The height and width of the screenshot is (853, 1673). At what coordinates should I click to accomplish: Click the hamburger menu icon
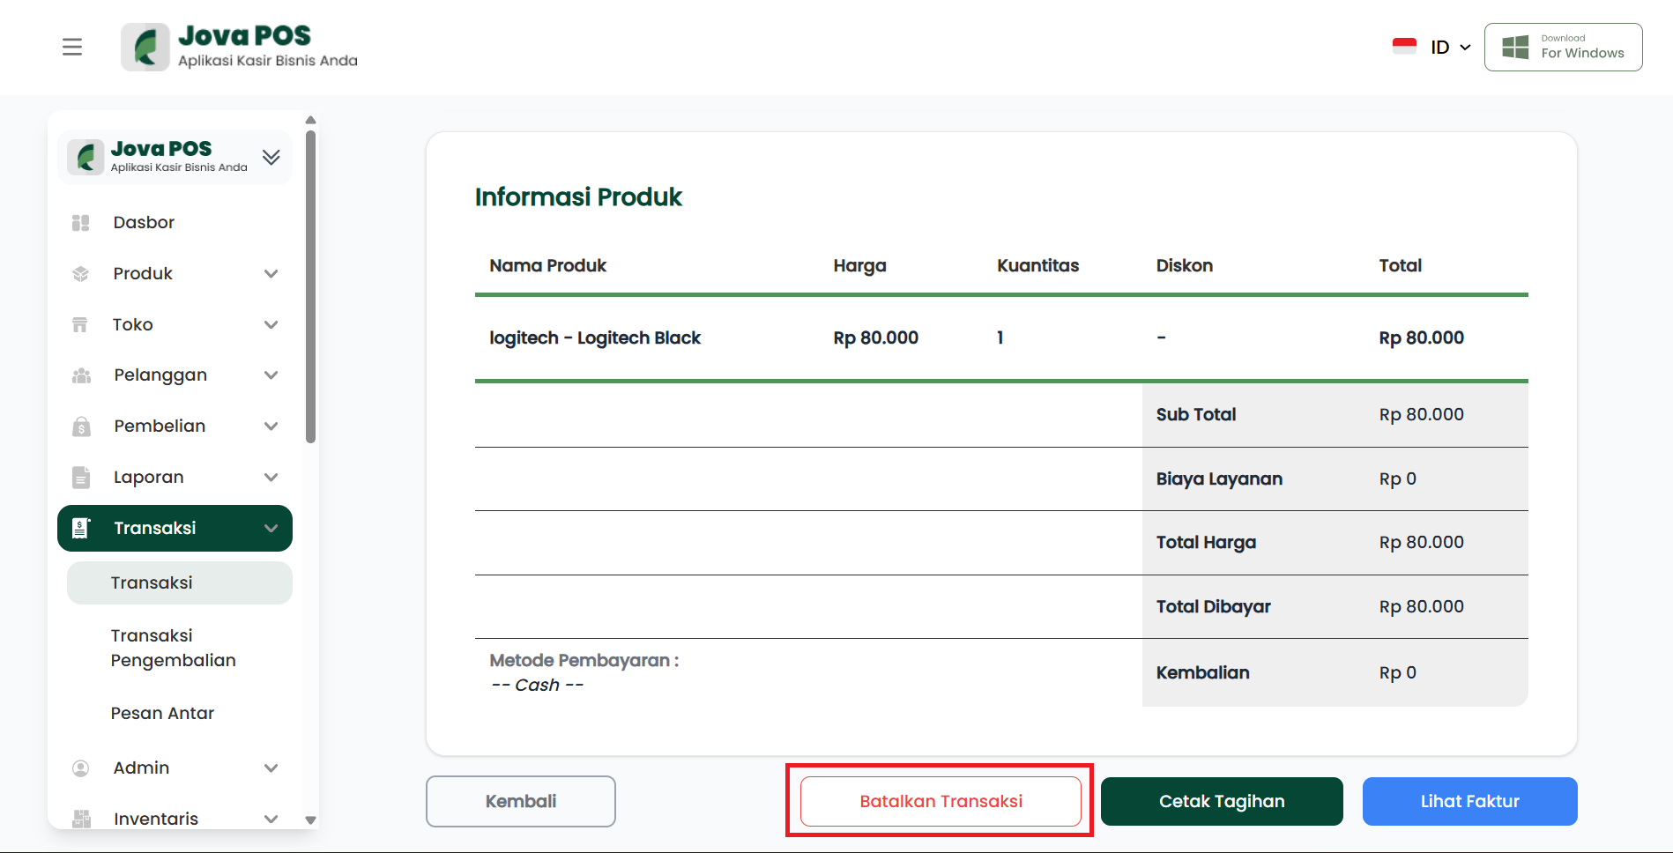[x=72, y=47]
